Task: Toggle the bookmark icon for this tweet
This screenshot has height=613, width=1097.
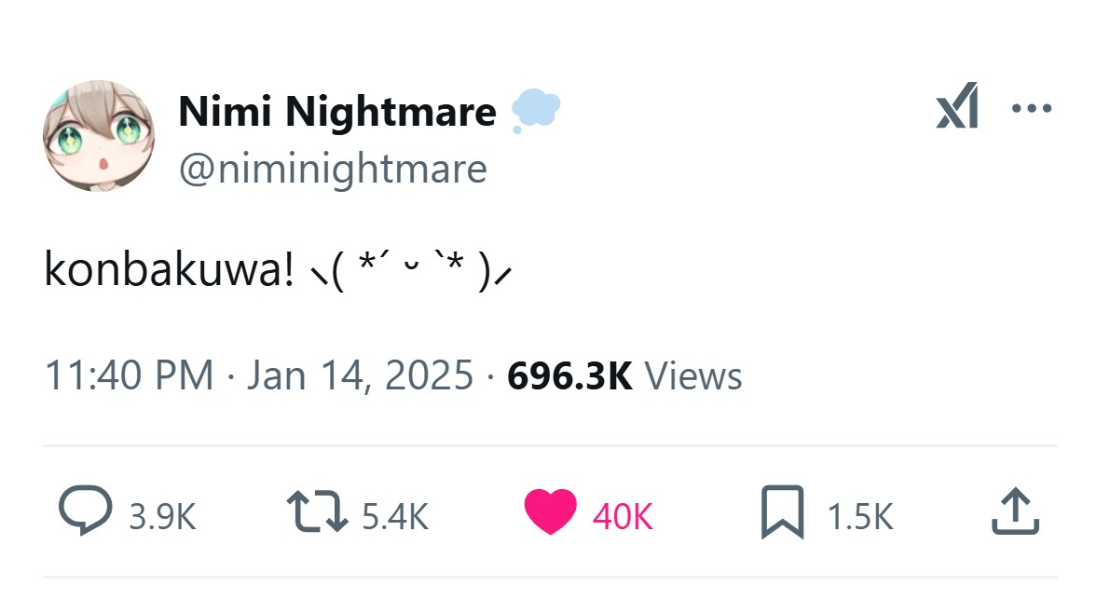Action: tap(782, 511)
